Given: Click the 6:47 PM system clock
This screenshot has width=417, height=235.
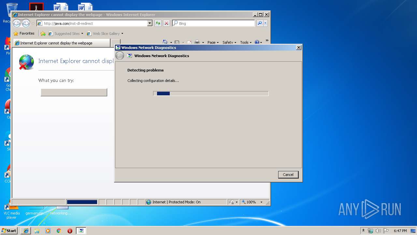Looking at the screenshot, I should pos(400,231).
